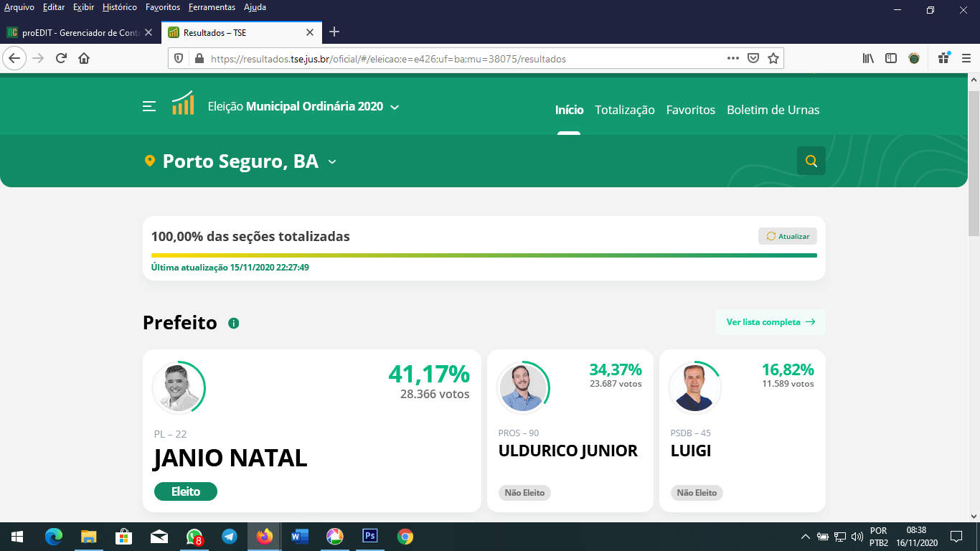
Task: Click the yellow search magnifier button
Action: 811,161
